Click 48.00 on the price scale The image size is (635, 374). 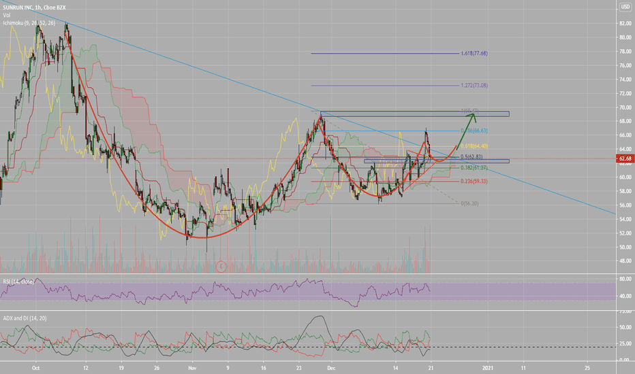coord(625,261)
